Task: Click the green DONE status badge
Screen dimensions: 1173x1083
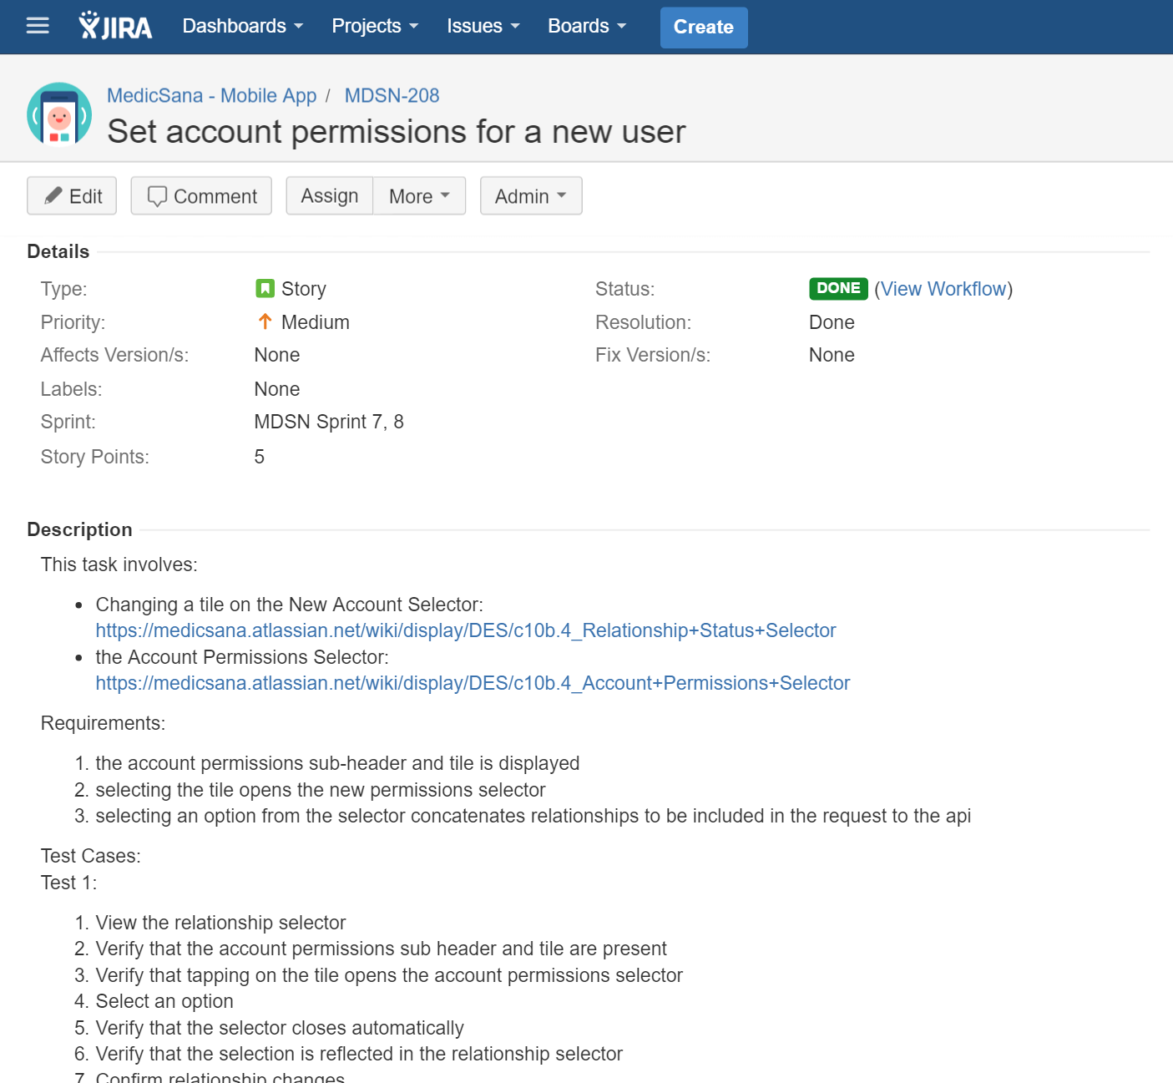Action: pyautogui.click(x=837, y=289)
